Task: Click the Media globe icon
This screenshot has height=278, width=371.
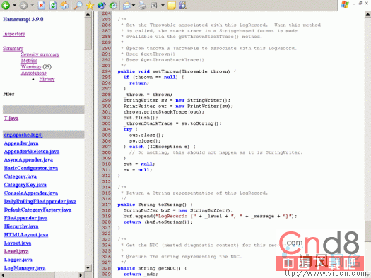Action: [102, 5]
